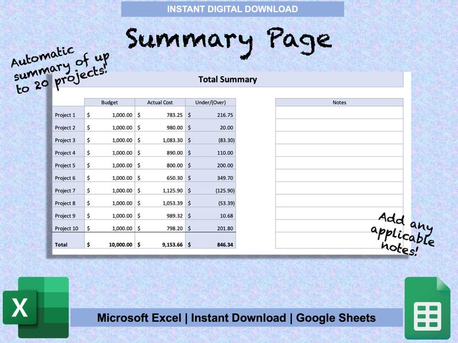Select the Instant Digital Download banner
Screen dimensions: 458x343
(232, 9)
